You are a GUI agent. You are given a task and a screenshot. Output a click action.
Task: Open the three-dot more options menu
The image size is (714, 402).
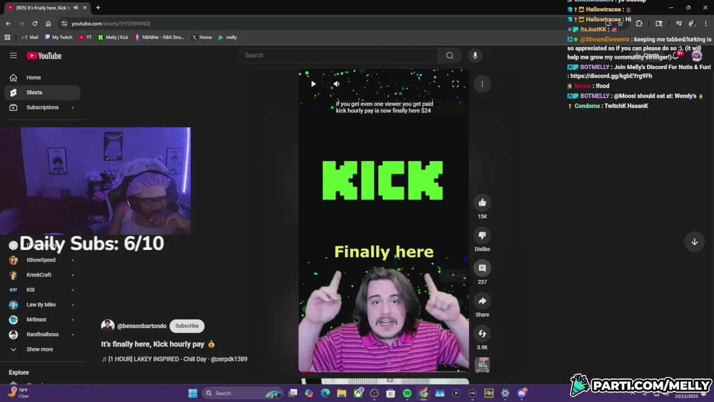(482, 84)
